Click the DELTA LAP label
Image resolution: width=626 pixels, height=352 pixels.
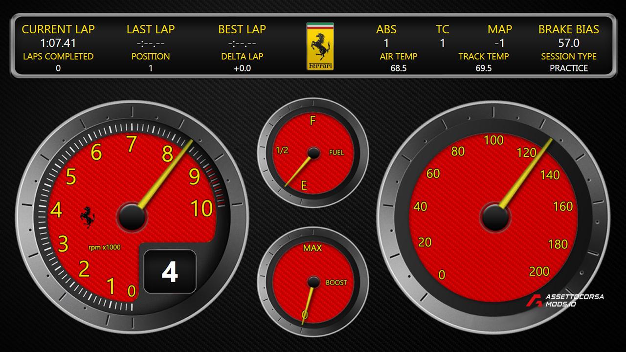pos(242,57)
